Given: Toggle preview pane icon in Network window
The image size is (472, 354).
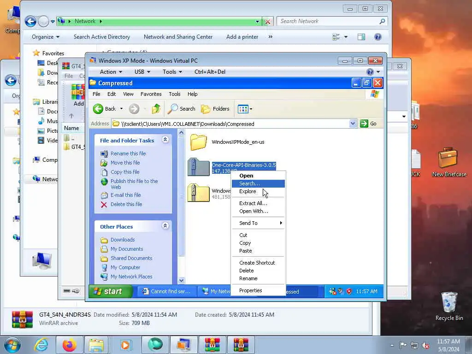Looking at the screenshot, I should pos(361,37).
